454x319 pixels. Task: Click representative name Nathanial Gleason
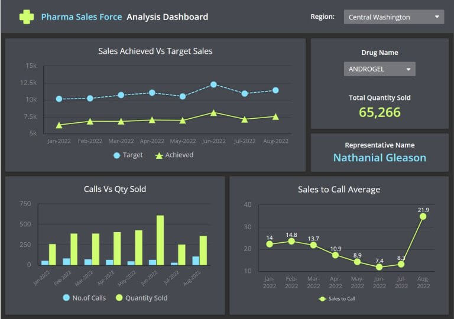[380, 158]
